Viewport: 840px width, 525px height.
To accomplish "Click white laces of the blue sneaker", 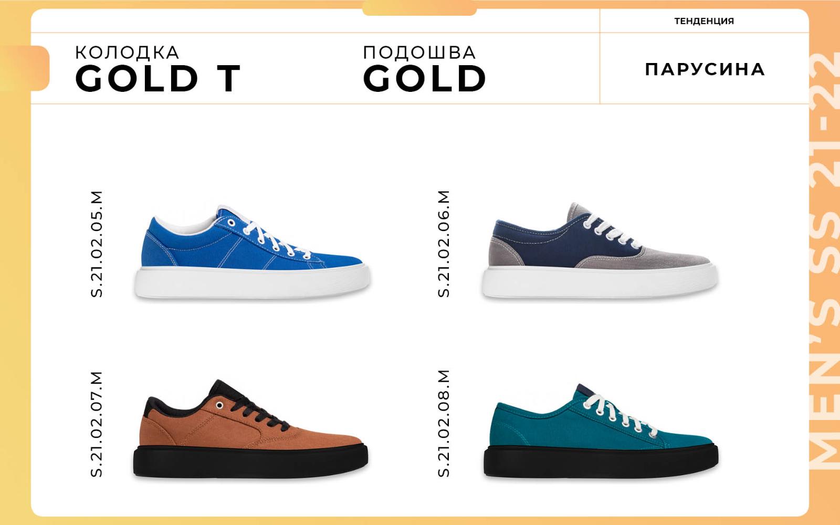I will point(273,239).
